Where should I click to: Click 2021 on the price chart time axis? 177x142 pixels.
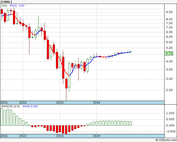4,102
